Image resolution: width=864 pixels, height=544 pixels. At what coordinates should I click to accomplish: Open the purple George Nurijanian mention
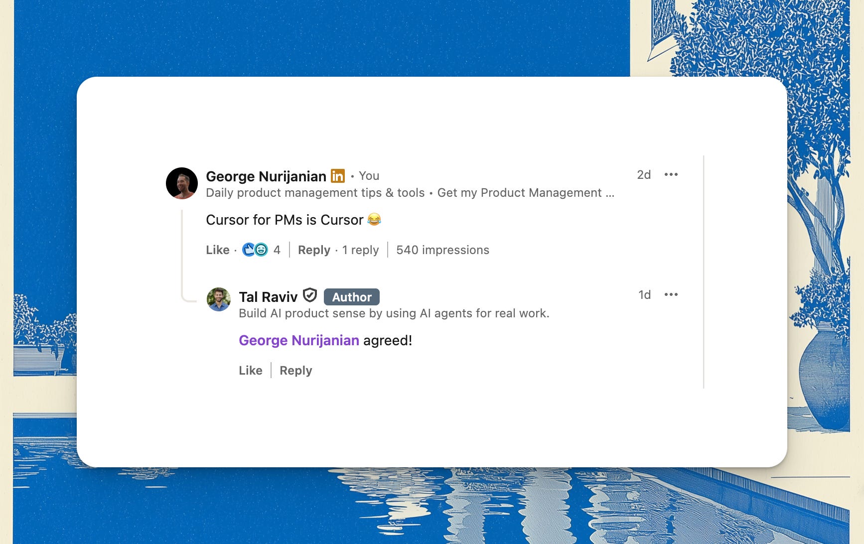(299, 340)
